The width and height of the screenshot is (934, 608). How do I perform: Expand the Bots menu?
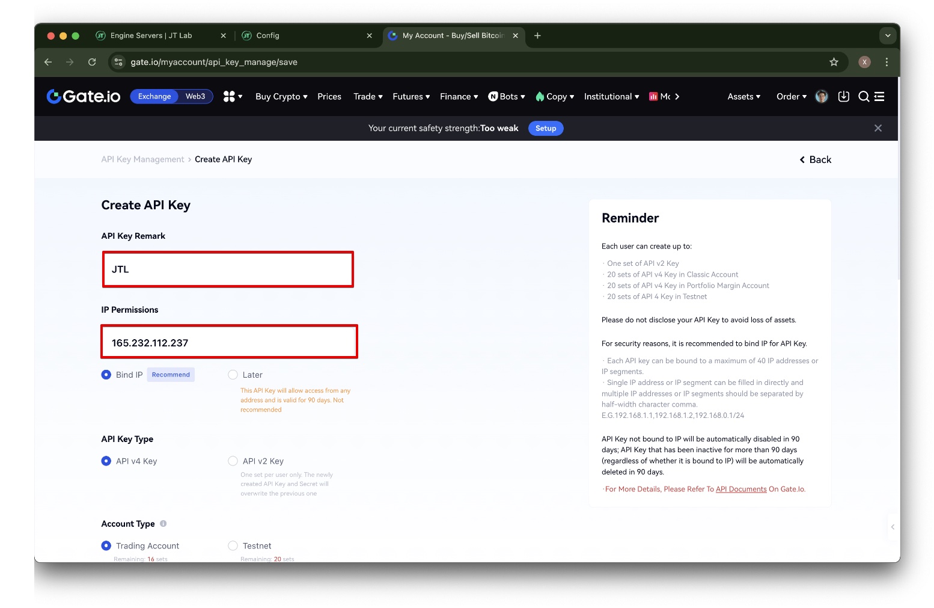pyautogui.click(x=507, y=96)
